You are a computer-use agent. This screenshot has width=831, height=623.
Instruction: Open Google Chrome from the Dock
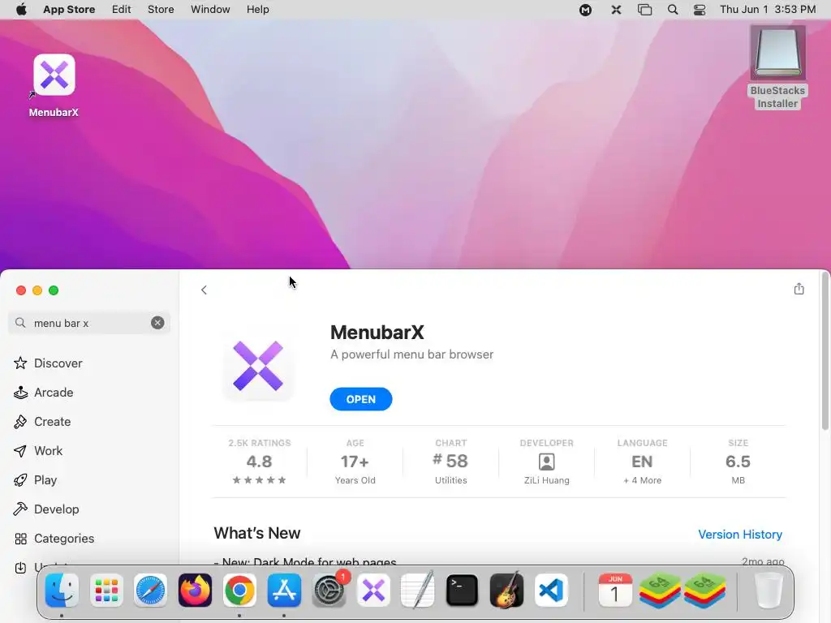tap(239, 591)
